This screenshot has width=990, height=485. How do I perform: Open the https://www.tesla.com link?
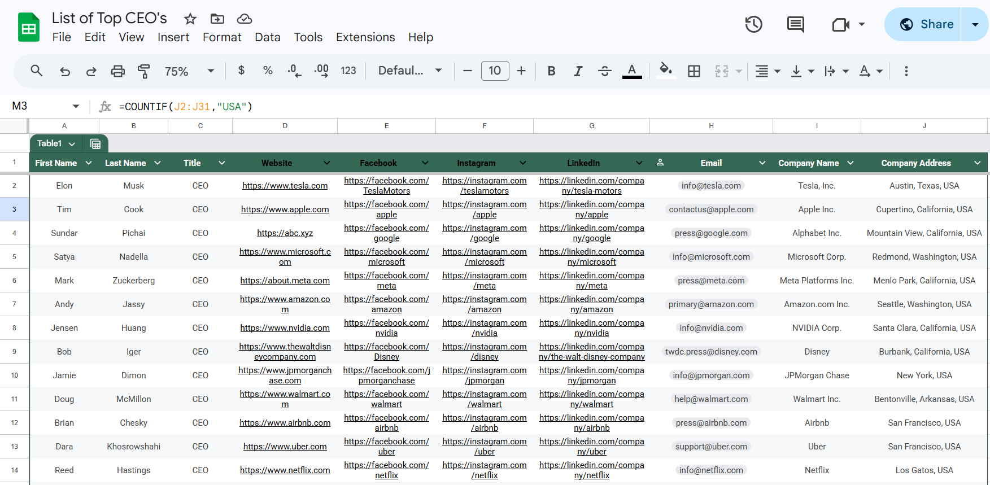(x=285, y=186)
